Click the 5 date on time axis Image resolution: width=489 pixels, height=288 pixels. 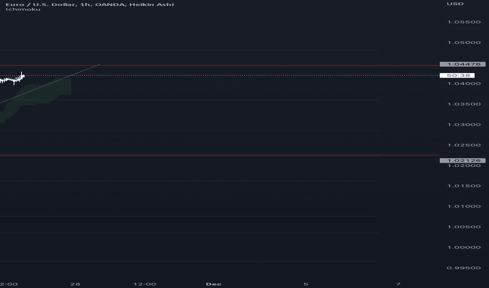(x=306, y=284)
